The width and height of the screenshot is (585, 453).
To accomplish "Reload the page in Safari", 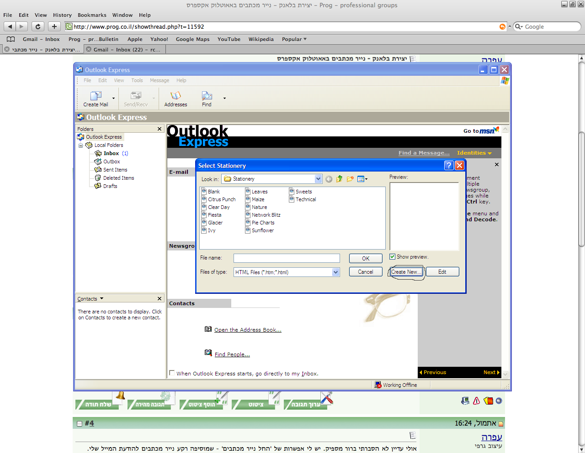I will tap(38, 26).
